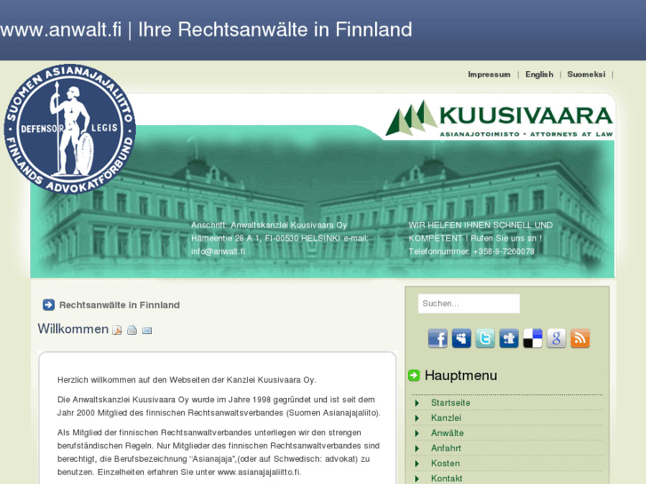Open the Delicious bookmark icon
The width and height of the screenshot is (646, 484).
click(x=532, y=338)
